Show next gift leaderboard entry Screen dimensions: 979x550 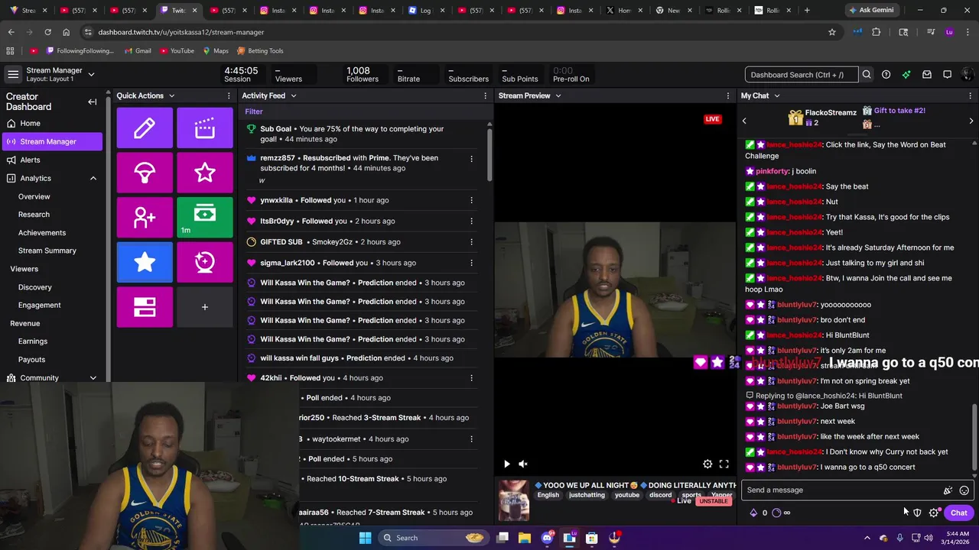(971, 121)
